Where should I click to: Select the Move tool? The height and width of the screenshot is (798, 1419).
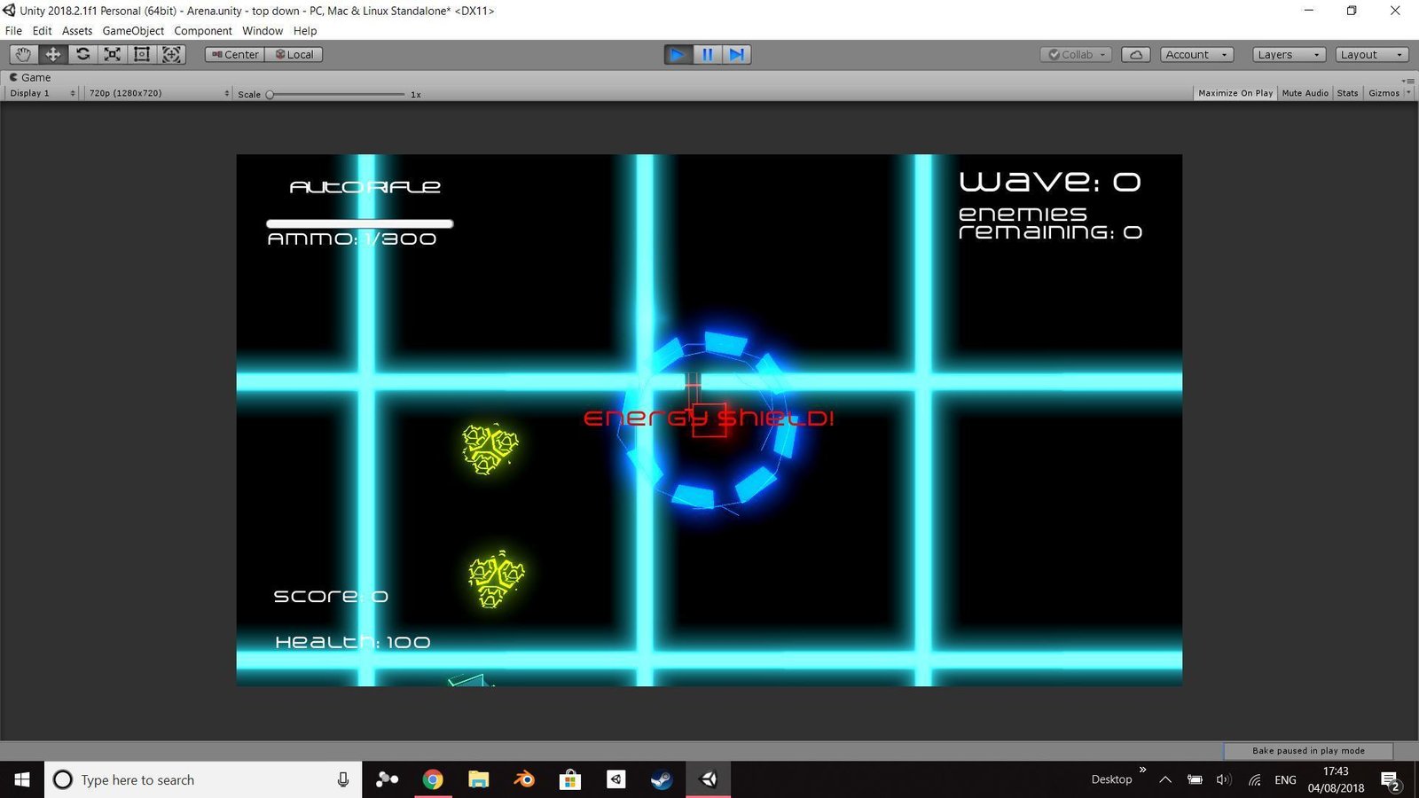(52, 54)
